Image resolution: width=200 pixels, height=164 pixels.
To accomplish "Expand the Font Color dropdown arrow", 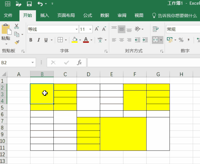I will (x=91, y=40).
